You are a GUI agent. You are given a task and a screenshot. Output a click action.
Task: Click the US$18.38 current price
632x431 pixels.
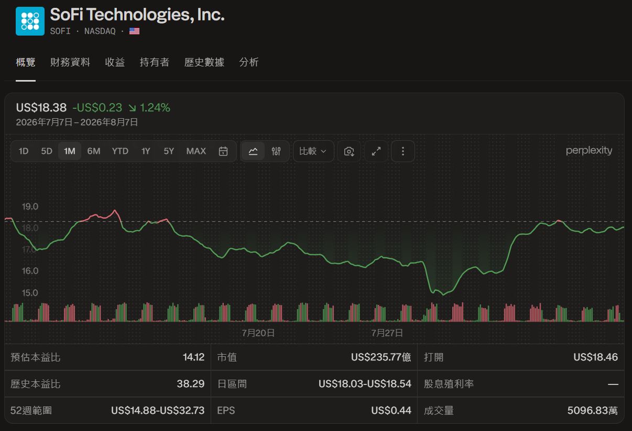click(41, 108)
